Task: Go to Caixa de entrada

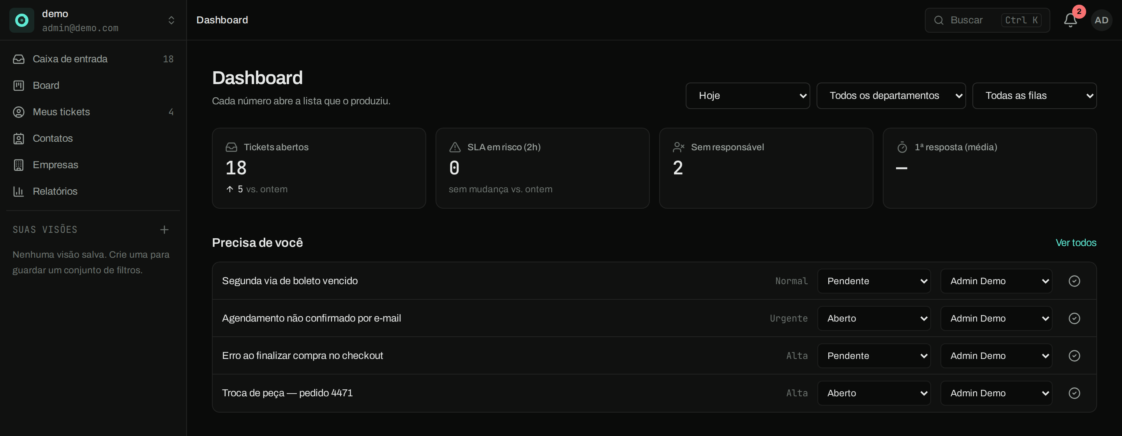Action: pyautogui.click(x=93, y=59)
